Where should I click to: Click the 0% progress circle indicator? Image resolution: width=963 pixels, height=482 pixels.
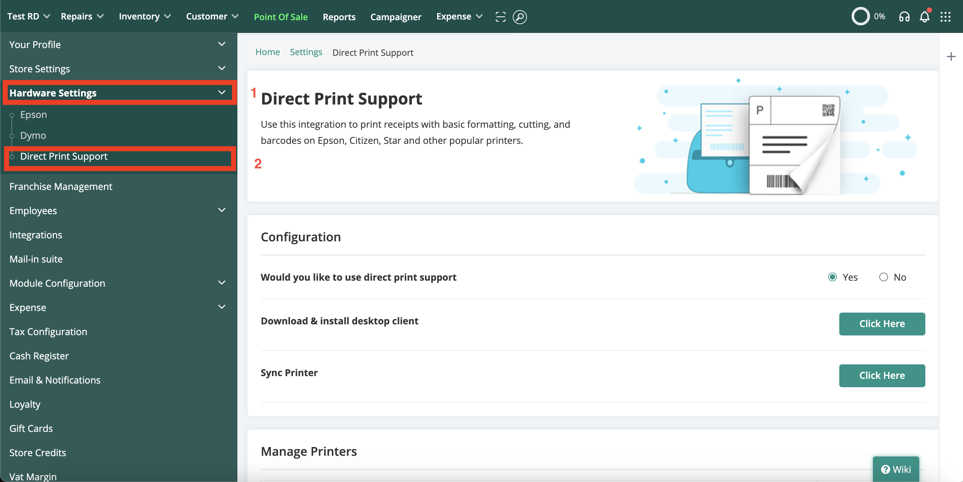click(860, 16)
